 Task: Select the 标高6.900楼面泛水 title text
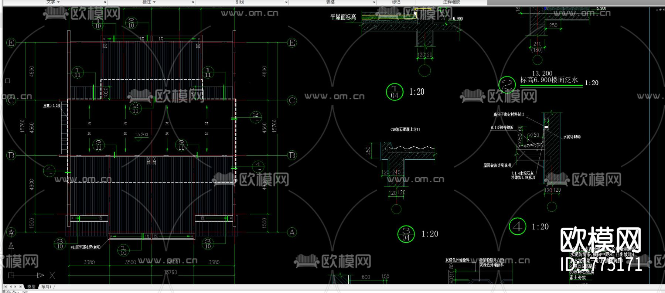[549, 80]
